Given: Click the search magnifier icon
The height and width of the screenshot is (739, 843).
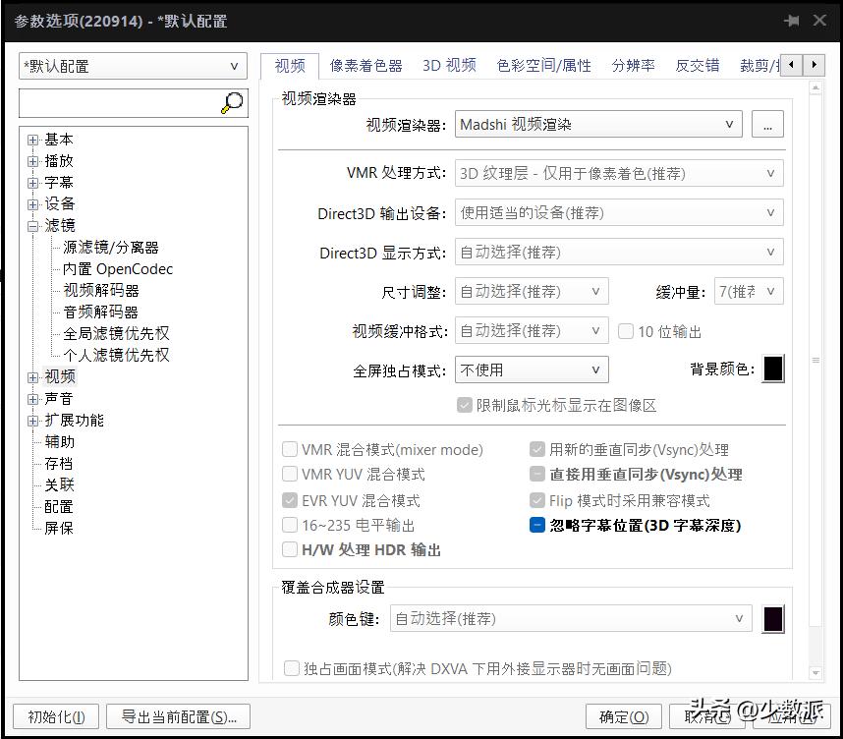Looking at the screenshot, I should pos(232,102).
